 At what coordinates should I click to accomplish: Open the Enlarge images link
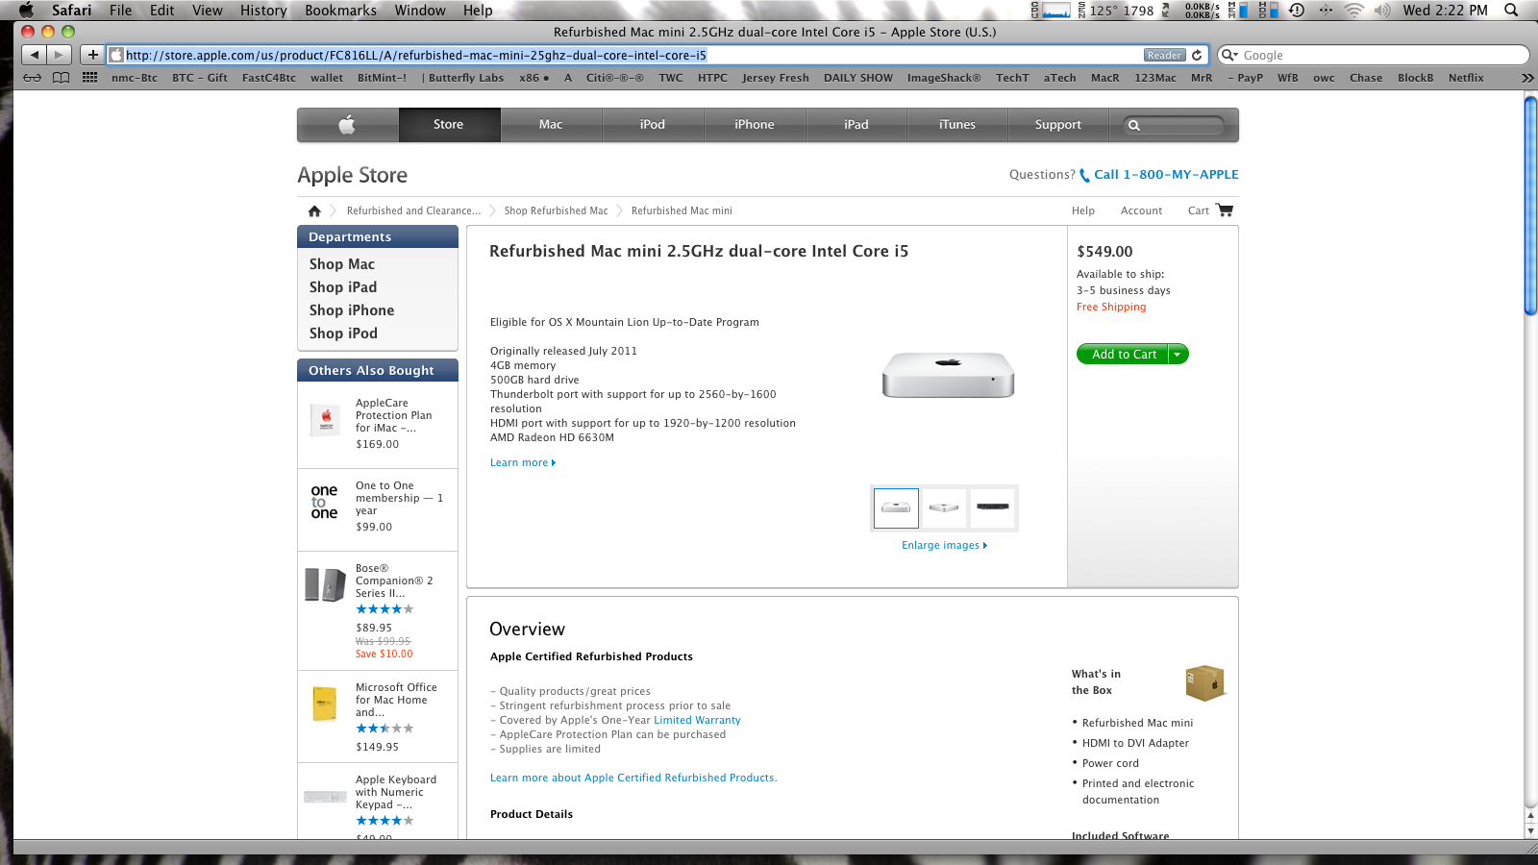tap(944, 545)
